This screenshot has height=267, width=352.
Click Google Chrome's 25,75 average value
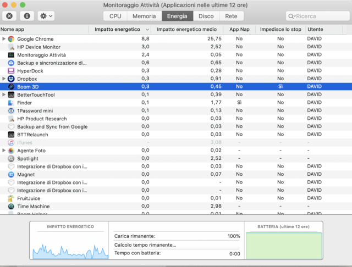215,38
